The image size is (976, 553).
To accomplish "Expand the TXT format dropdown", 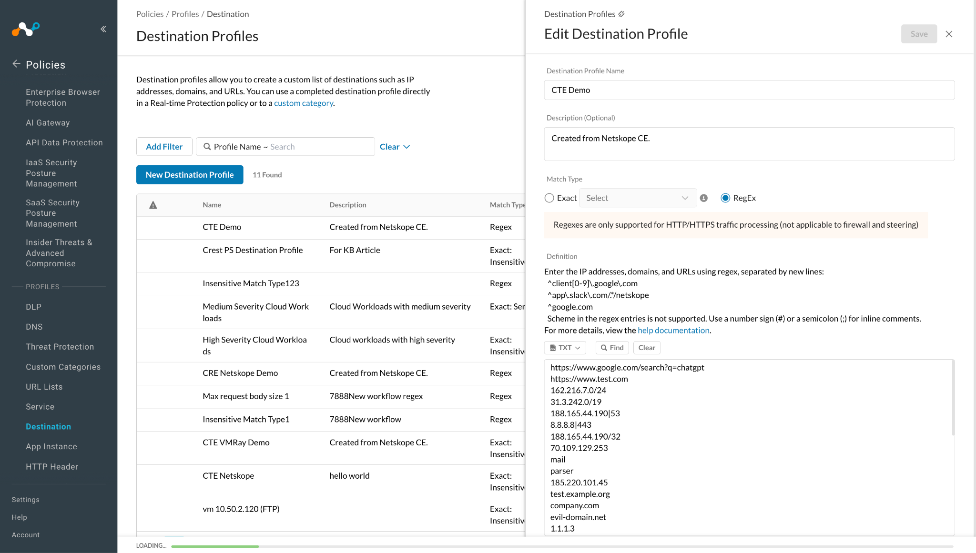I will pos(565,348).
